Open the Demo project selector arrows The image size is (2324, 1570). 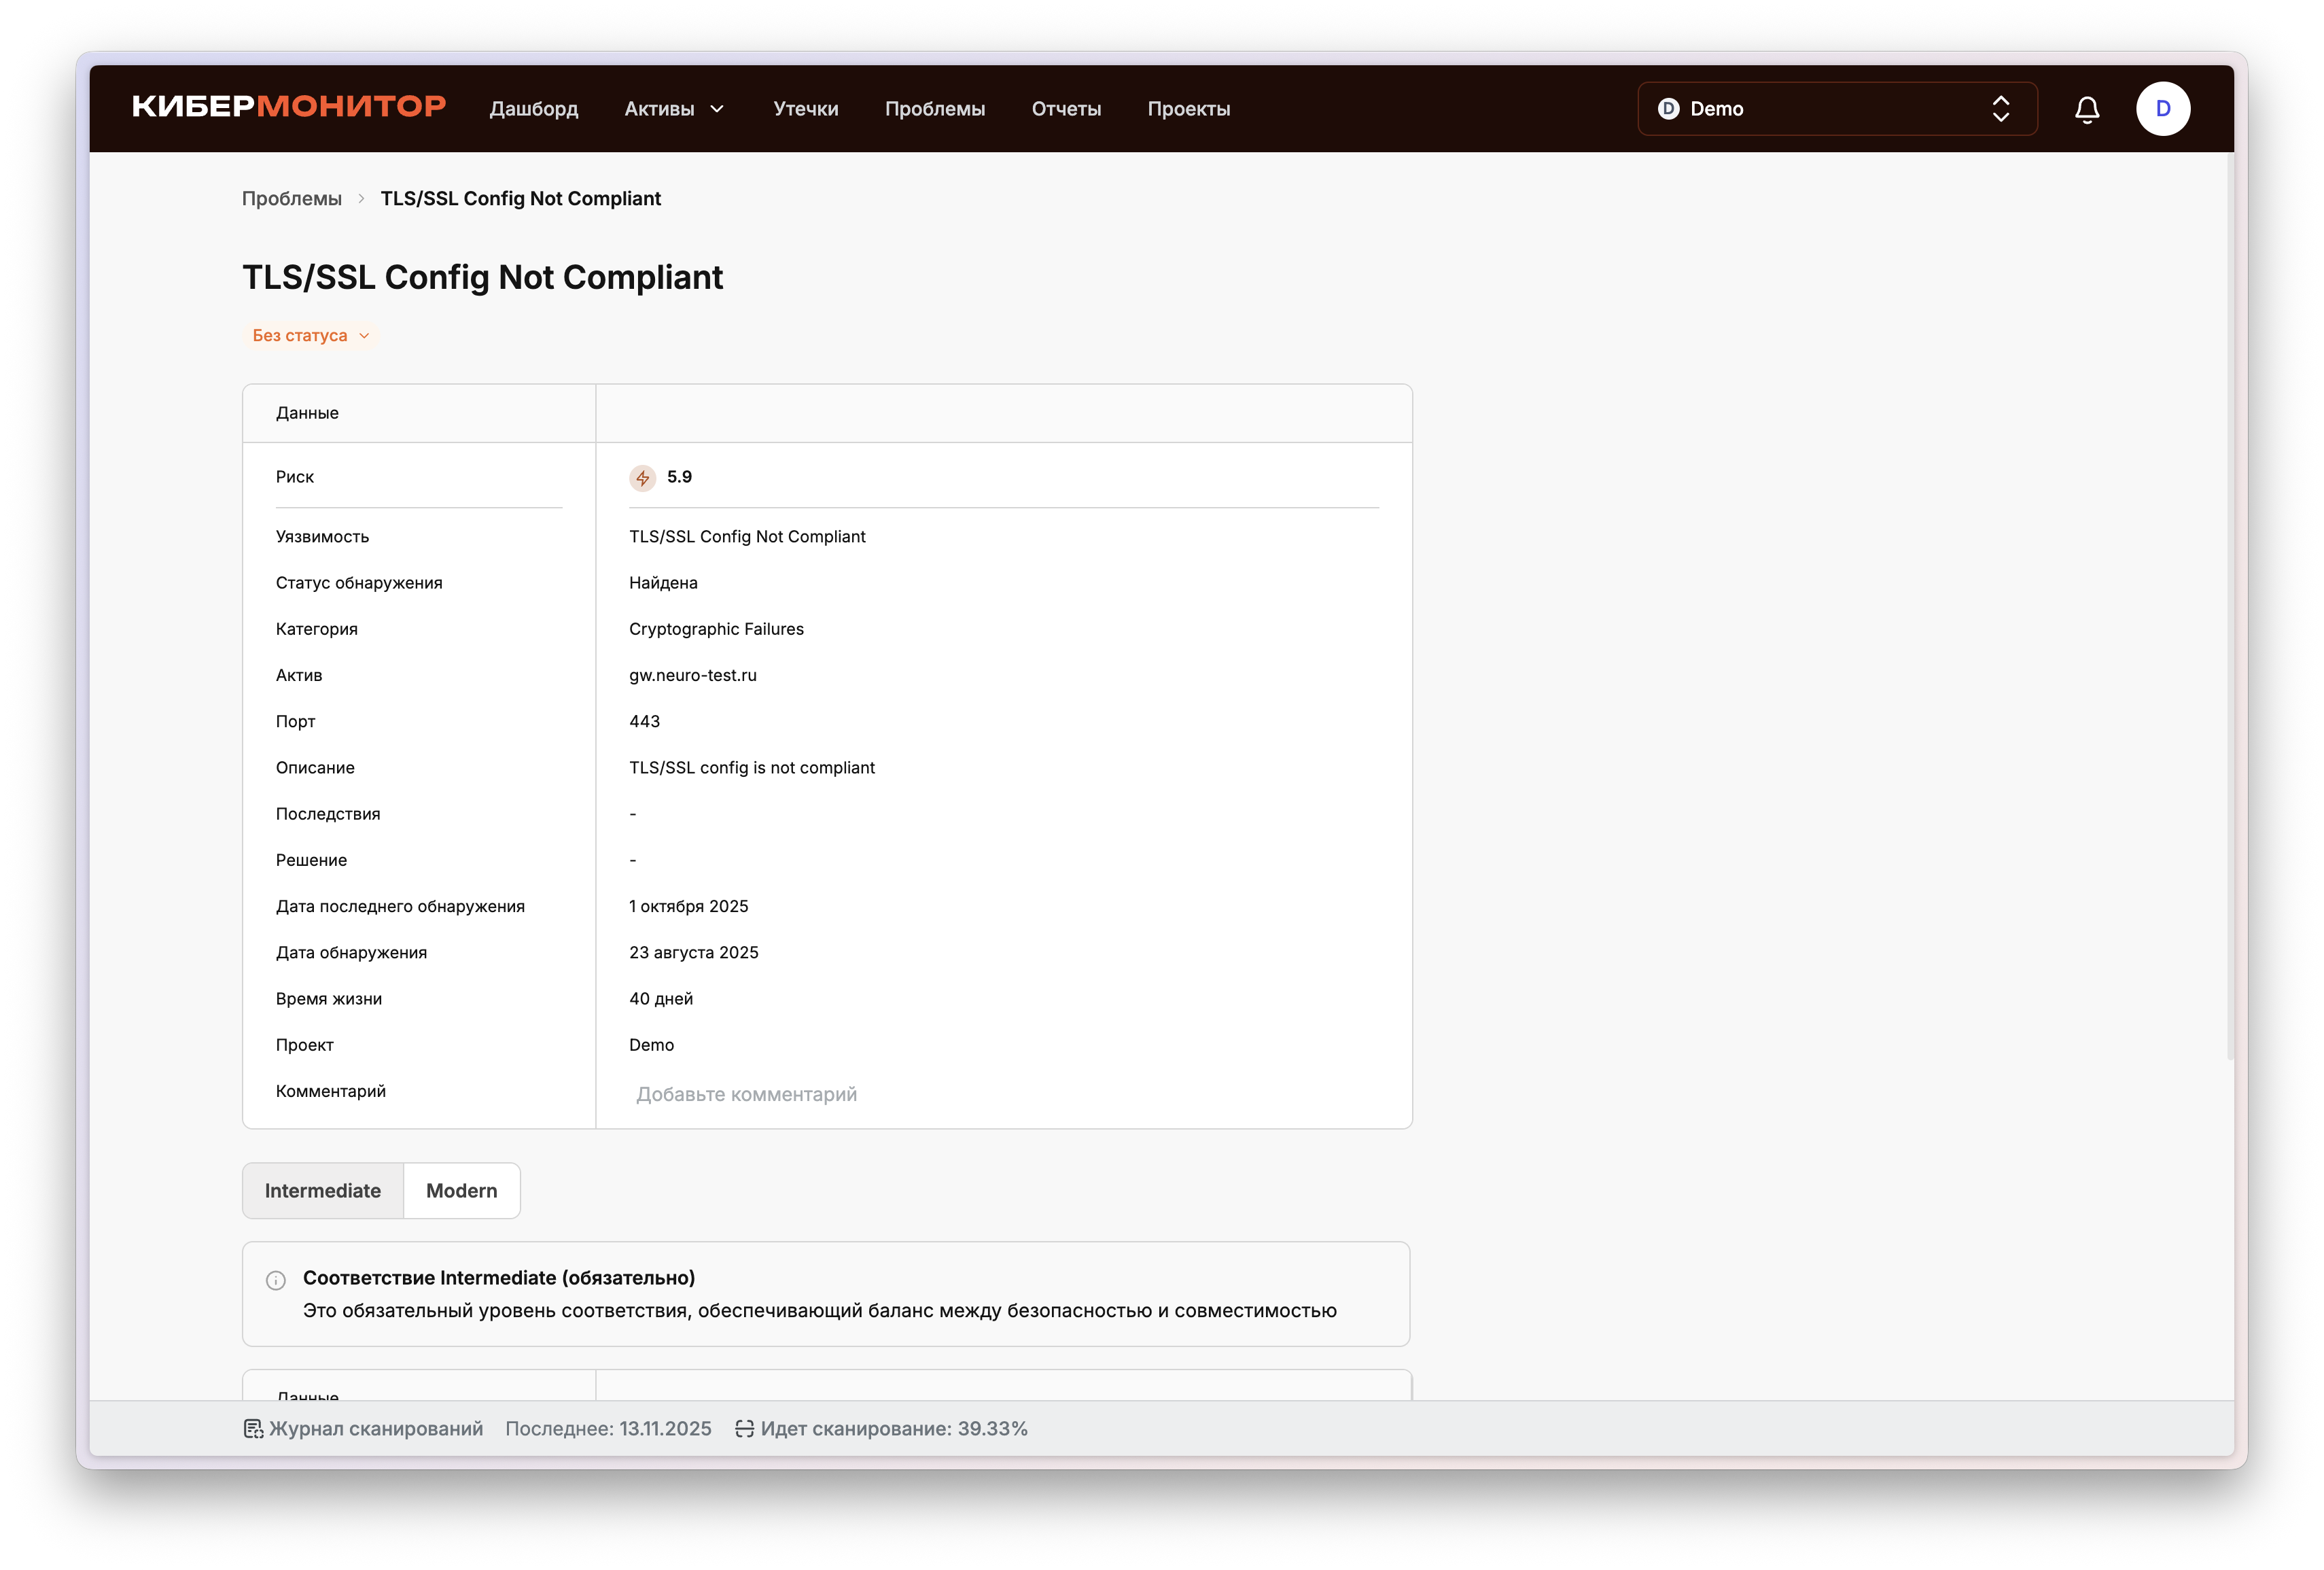pos(2000,109)
